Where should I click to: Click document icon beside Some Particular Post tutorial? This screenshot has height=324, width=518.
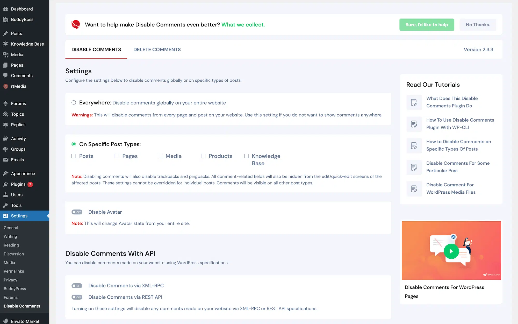click(x=414, y=167)
